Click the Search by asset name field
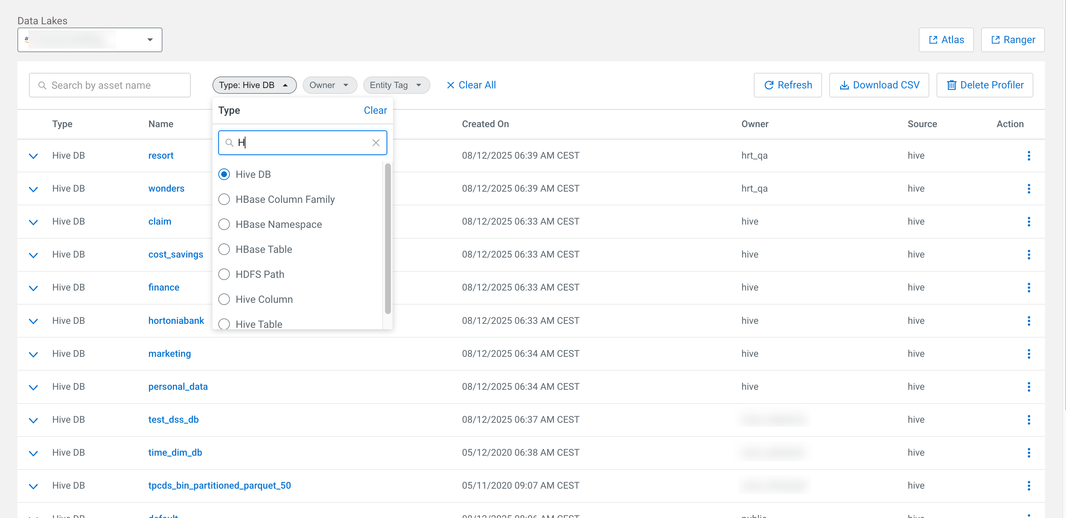 (x=110, y=85)
